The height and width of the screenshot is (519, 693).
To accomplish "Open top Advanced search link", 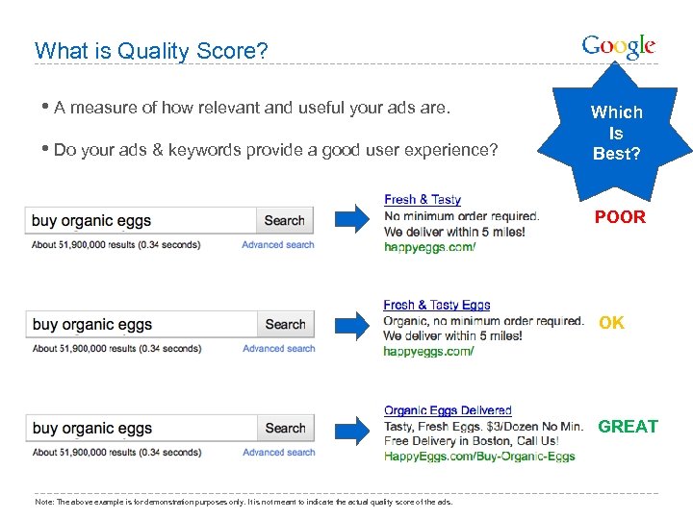I will tap(278, 245).
